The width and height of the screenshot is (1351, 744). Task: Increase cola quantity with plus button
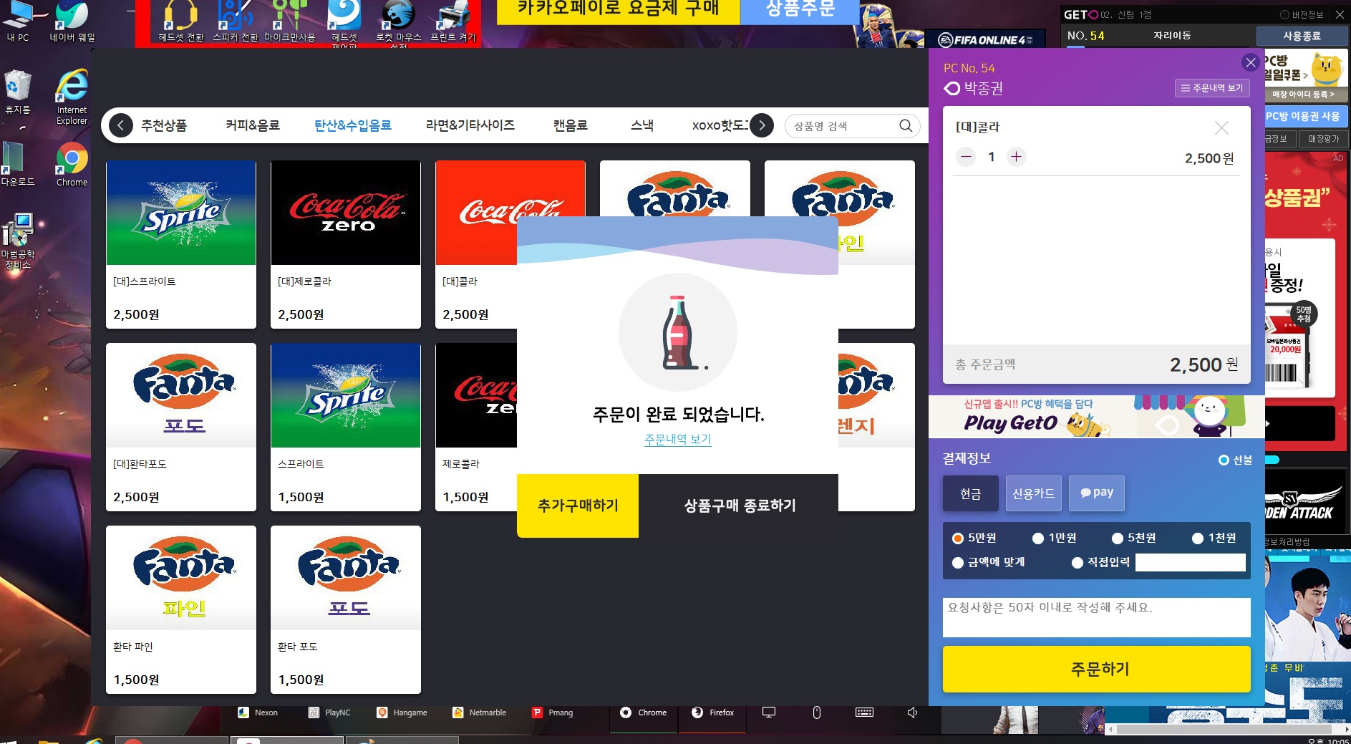1016,157
